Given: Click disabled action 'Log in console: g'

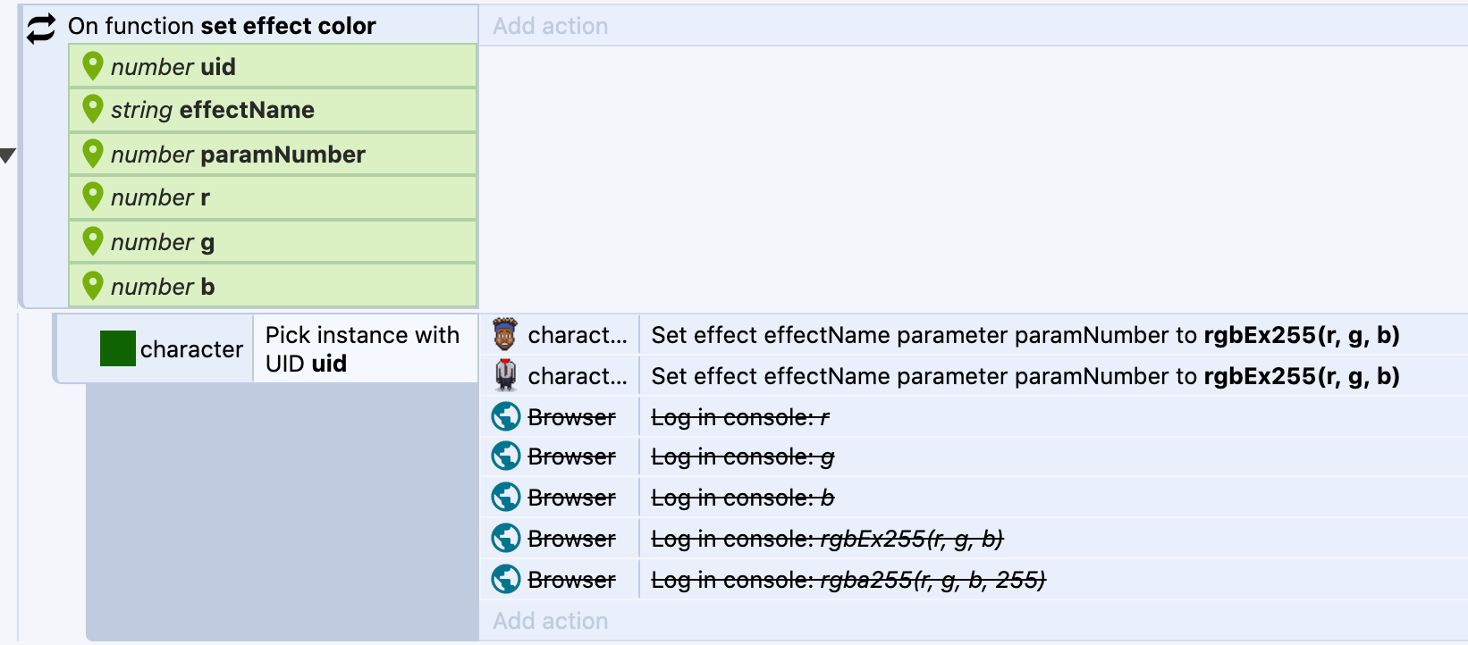Looking at the screenshot, I should pyautogui.click(x=743, y=457).
